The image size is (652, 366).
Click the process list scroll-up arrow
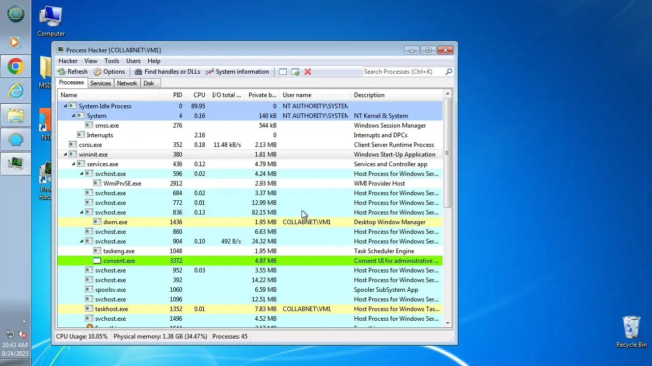click(x=448, y=94)
